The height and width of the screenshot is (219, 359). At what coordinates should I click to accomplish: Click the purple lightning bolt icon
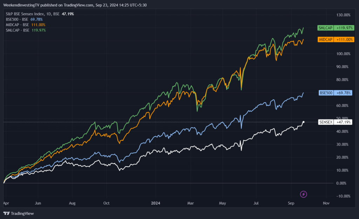click(x=303, y=194)
